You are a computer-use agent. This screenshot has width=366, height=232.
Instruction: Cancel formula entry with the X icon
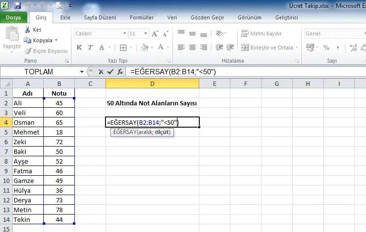click(101, 71)
